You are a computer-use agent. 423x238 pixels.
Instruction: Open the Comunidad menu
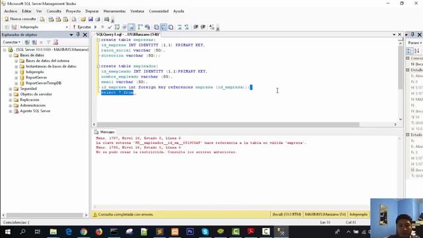pos(159,11)
